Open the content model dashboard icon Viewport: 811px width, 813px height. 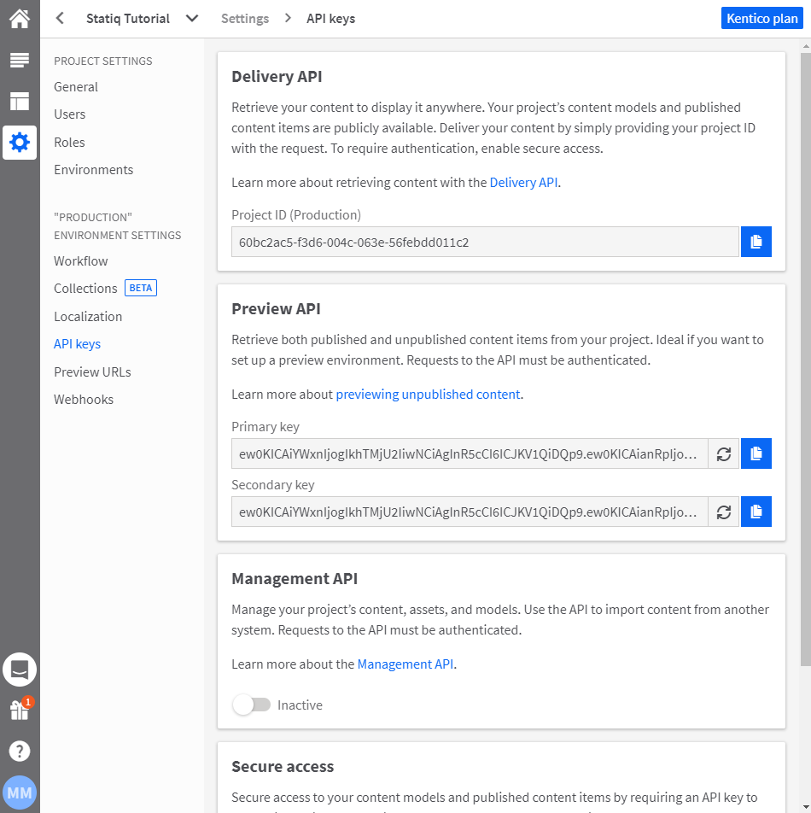[x=19, y=101]
